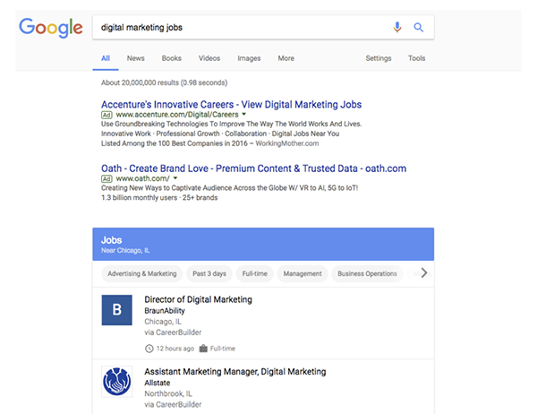This screenshot has width=537, height=414.
Task: Expand the Oath ad URL dropdown arrow
Action: point(175,178)
